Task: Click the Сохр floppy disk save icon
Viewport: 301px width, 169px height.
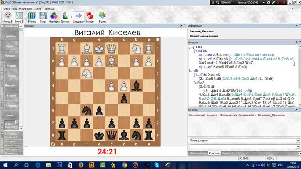Action: (43, 17)
